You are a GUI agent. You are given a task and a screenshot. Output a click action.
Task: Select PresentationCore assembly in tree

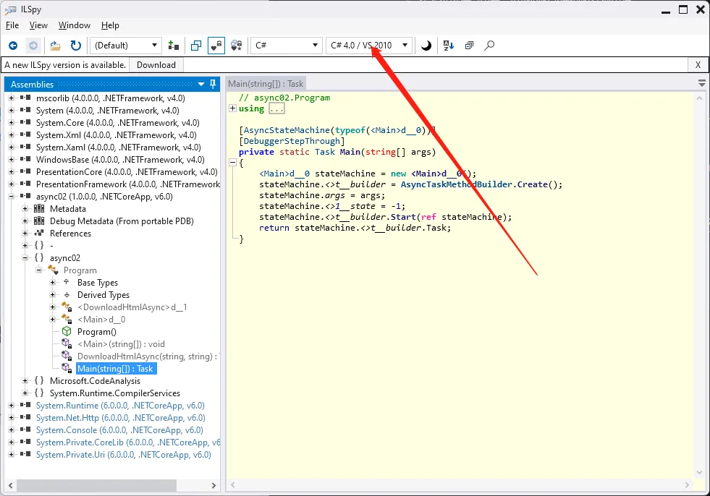127,172
